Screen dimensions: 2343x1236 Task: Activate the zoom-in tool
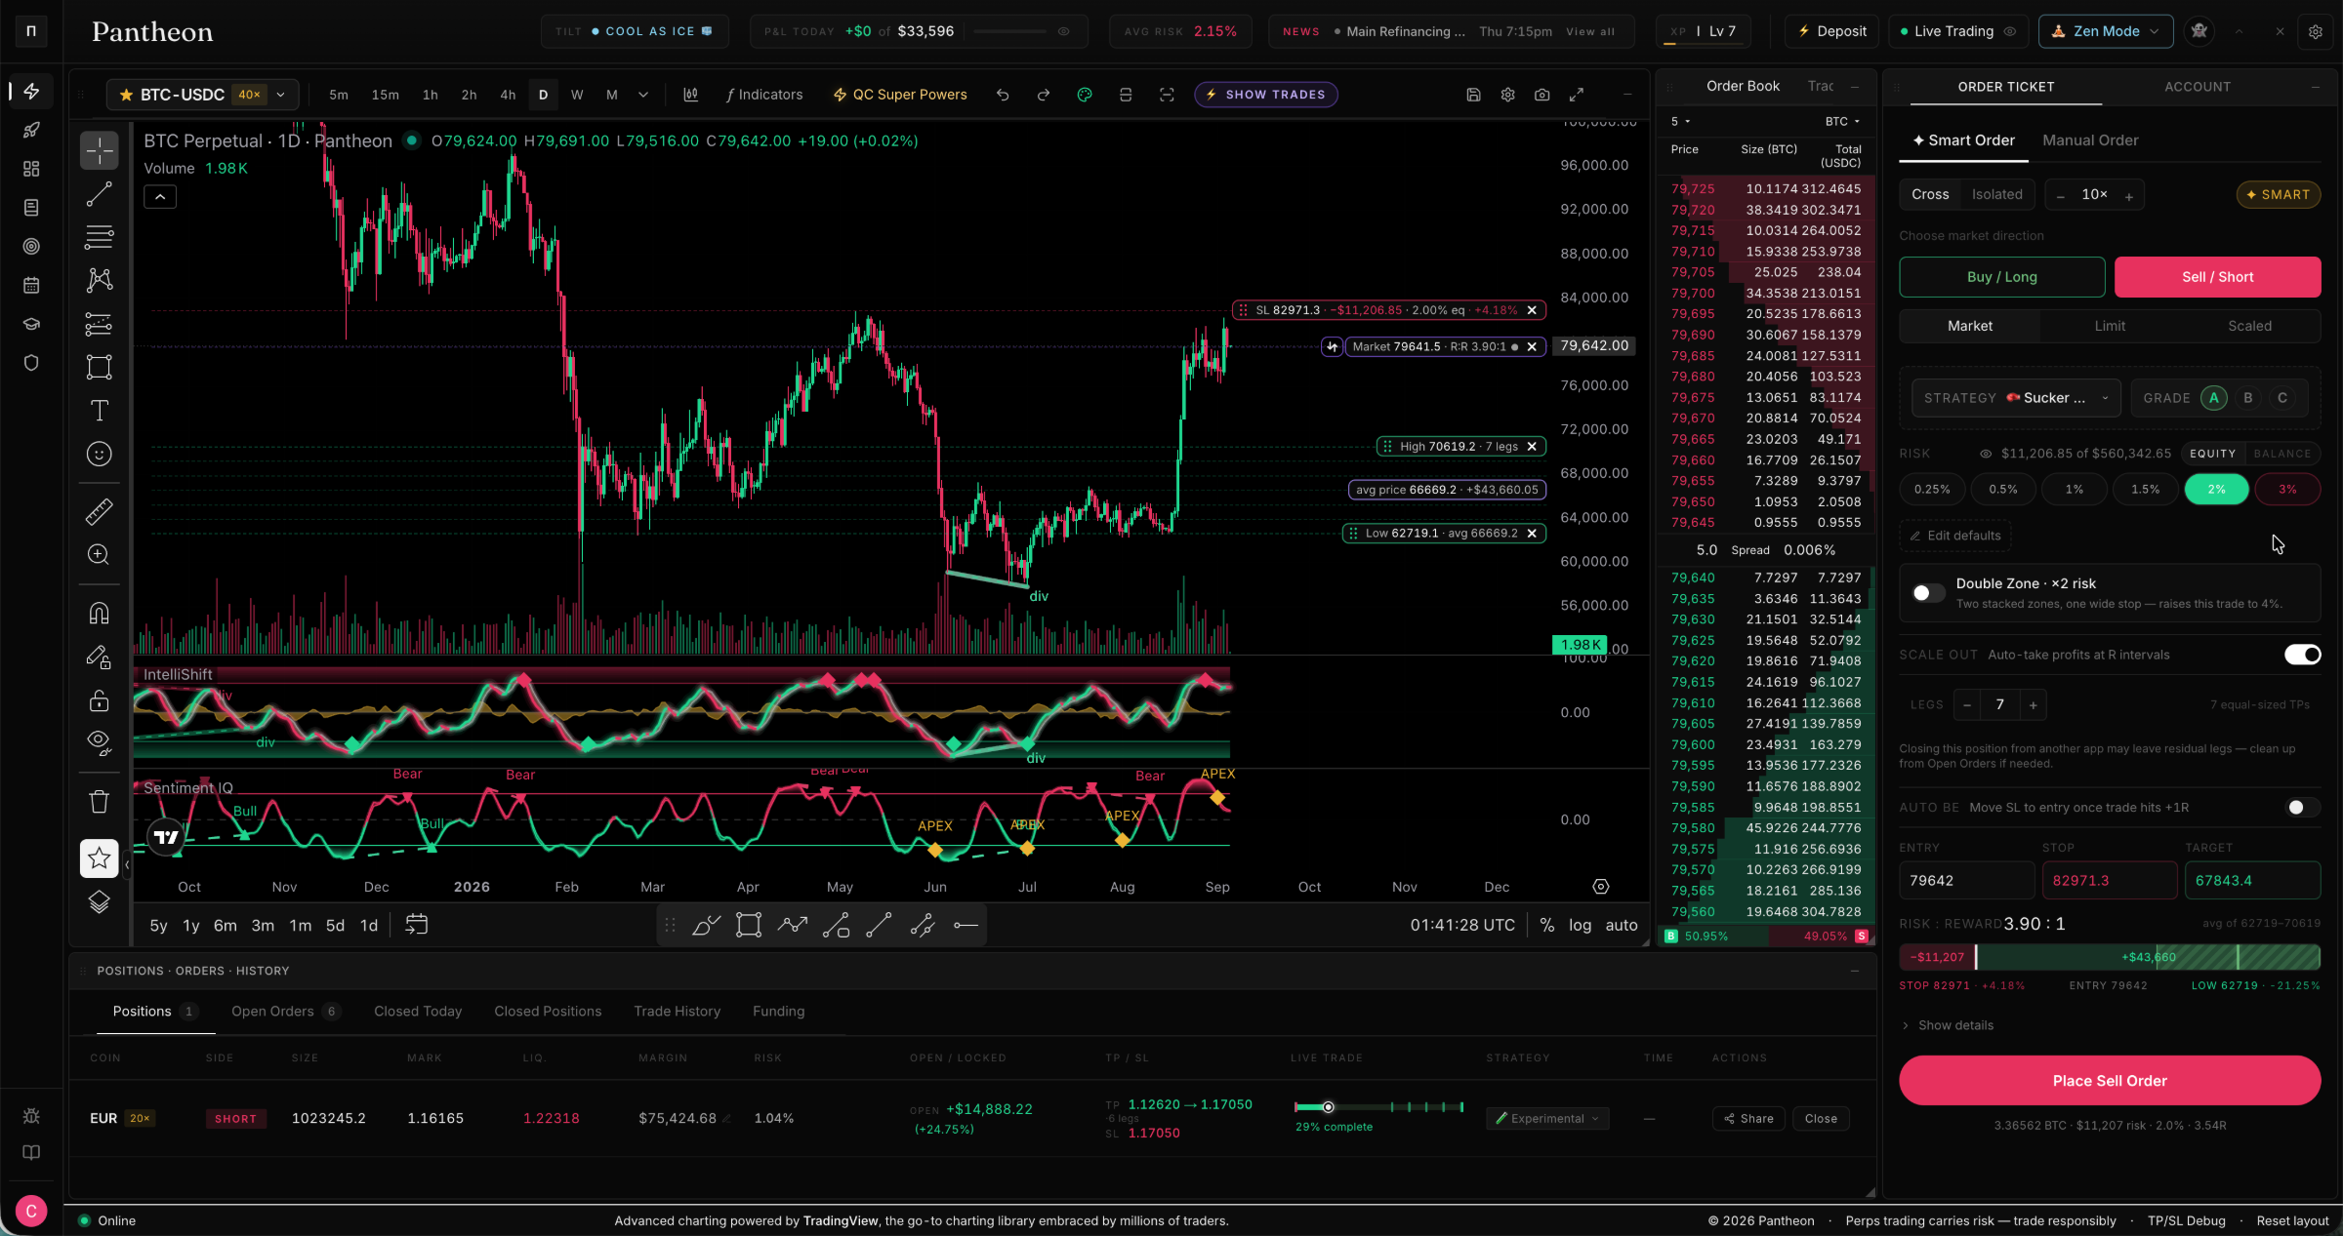tap(99, 554)
